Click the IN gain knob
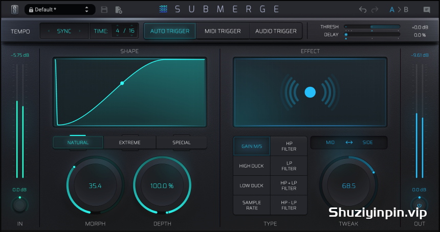 pyautogui.click(x=19, y=205)
